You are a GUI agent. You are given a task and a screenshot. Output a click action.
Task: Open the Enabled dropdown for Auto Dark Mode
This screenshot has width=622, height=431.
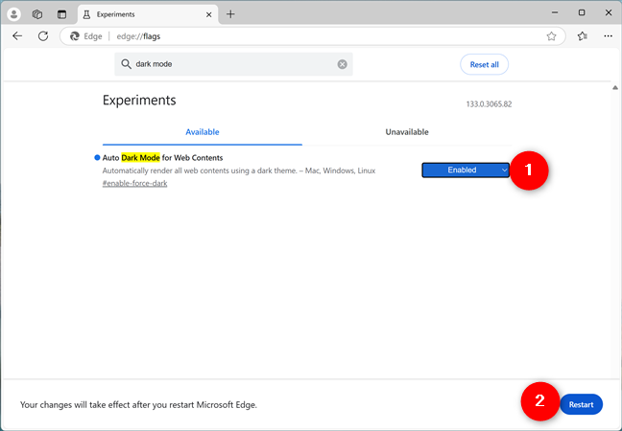coord(466,170)
